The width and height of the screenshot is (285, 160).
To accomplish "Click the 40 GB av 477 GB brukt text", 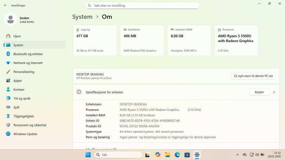I will pyautogui.click(x=90, y=51).
